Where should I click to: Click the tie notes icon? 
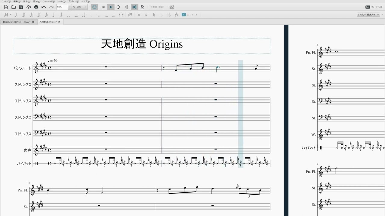click(x=121, y=15)
